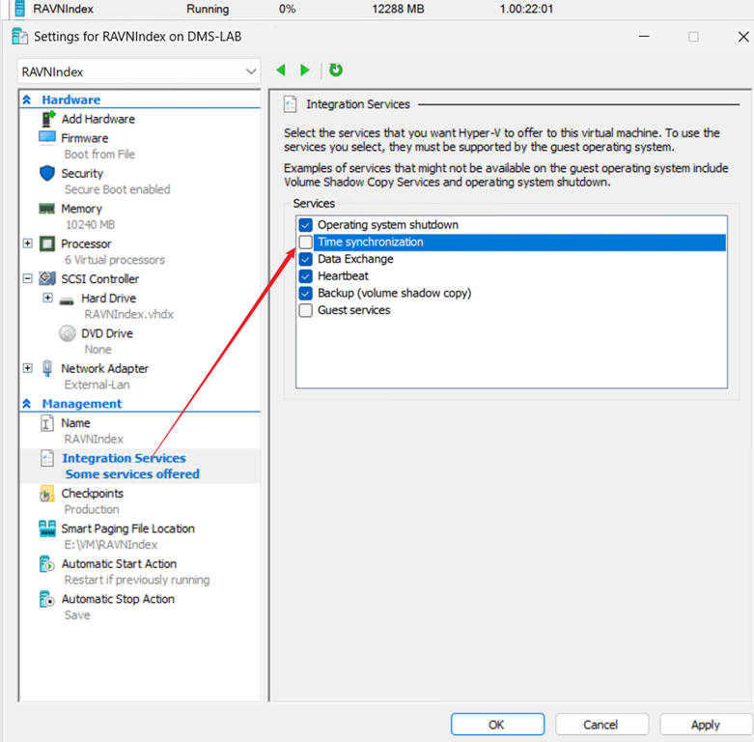Click the OK button

pyautogui.click(x=497, y=725)
